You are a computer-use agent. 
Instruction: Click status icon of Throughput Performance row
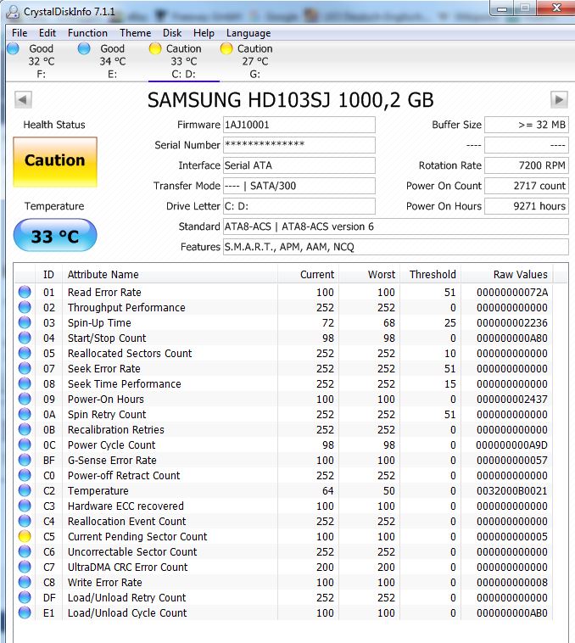25,307
